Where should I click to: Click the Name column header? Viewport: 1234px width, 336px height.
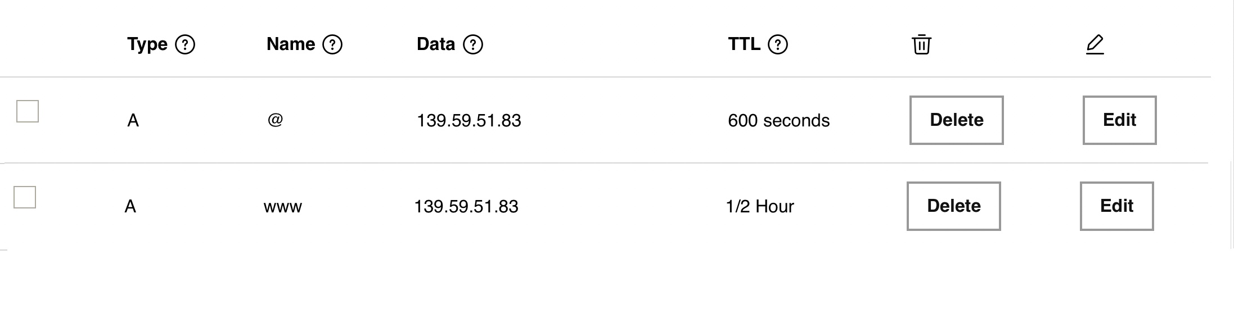[291, 44]
